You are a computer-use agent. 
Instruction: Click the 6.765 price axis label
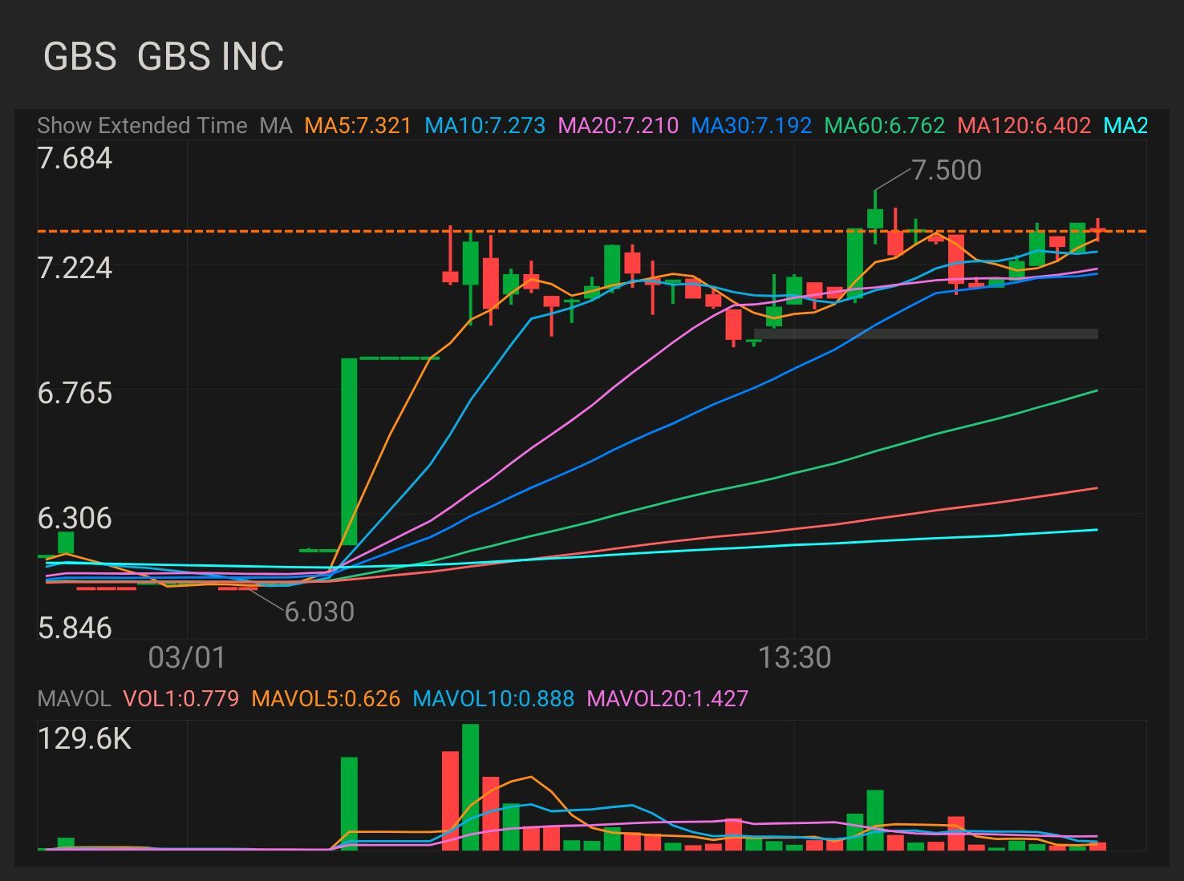[x=75, y=393]
